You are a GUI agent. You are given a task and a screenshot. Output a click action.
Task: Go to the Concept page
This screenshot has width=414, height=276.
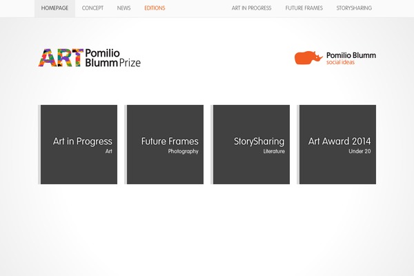point(92,8)
